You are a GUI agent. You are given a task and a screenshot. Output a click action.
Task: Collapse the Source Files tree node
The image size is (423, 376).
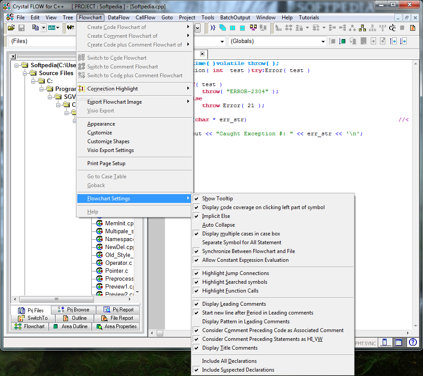tap(25, 73)
